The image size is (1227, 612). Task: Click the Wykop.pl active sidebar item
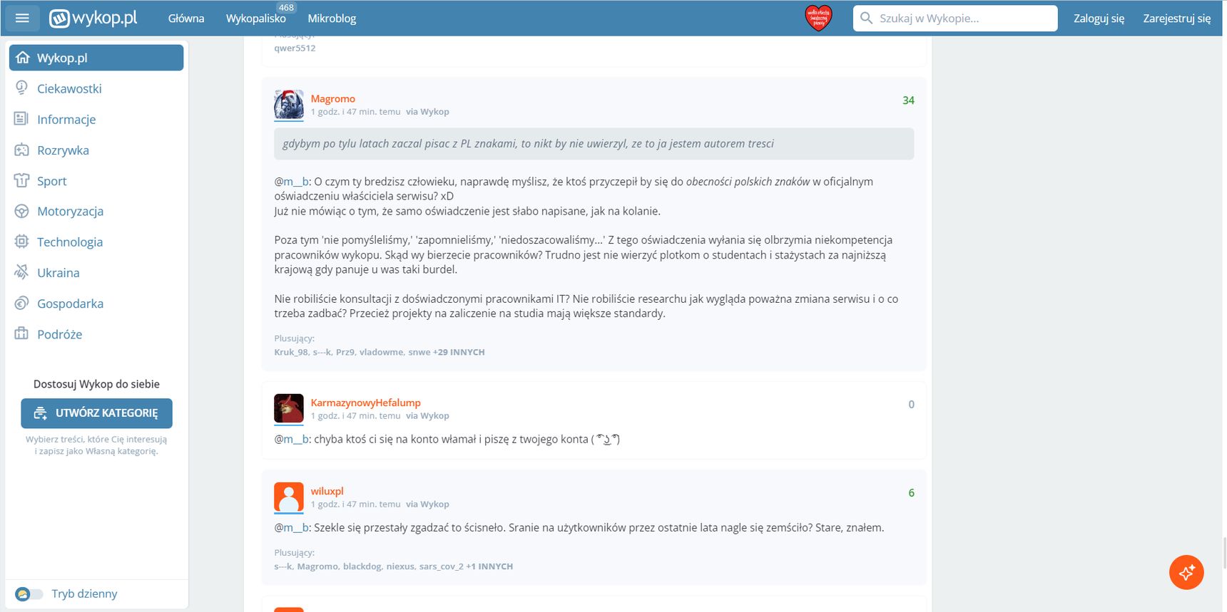click(96, 58)
